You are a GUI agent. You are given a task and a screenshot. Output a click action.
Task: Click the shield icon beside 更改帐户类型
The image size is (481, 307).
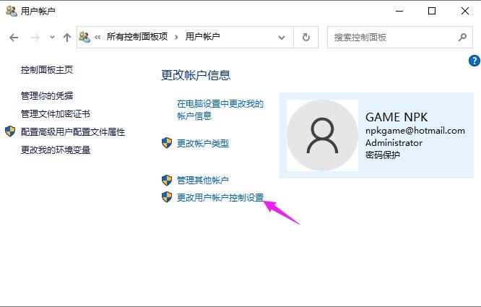coord(167,143)
